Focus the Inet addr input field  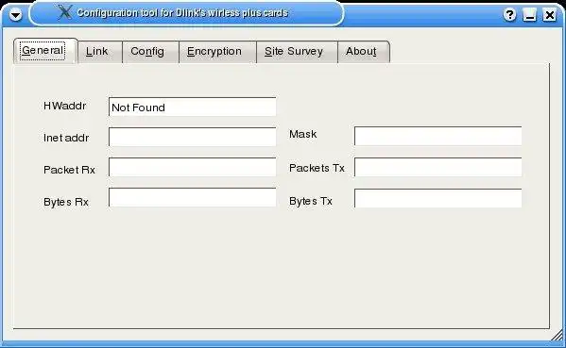(193, 137)
